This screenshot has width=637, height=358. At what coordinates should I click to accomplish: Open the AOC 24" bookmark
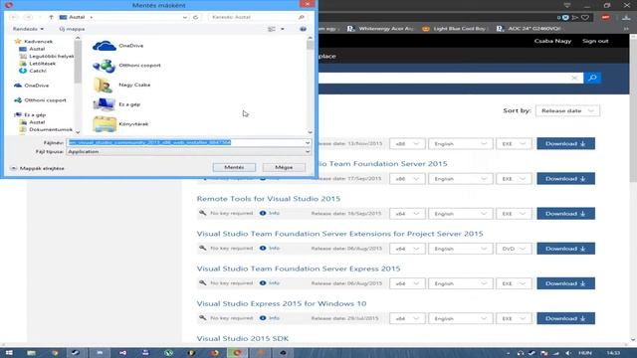tap(529, 29)
